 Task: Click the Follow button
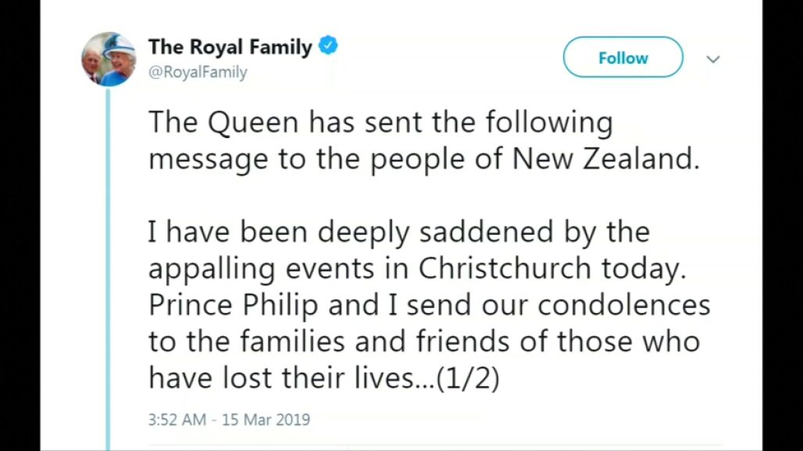pos(623,58)
